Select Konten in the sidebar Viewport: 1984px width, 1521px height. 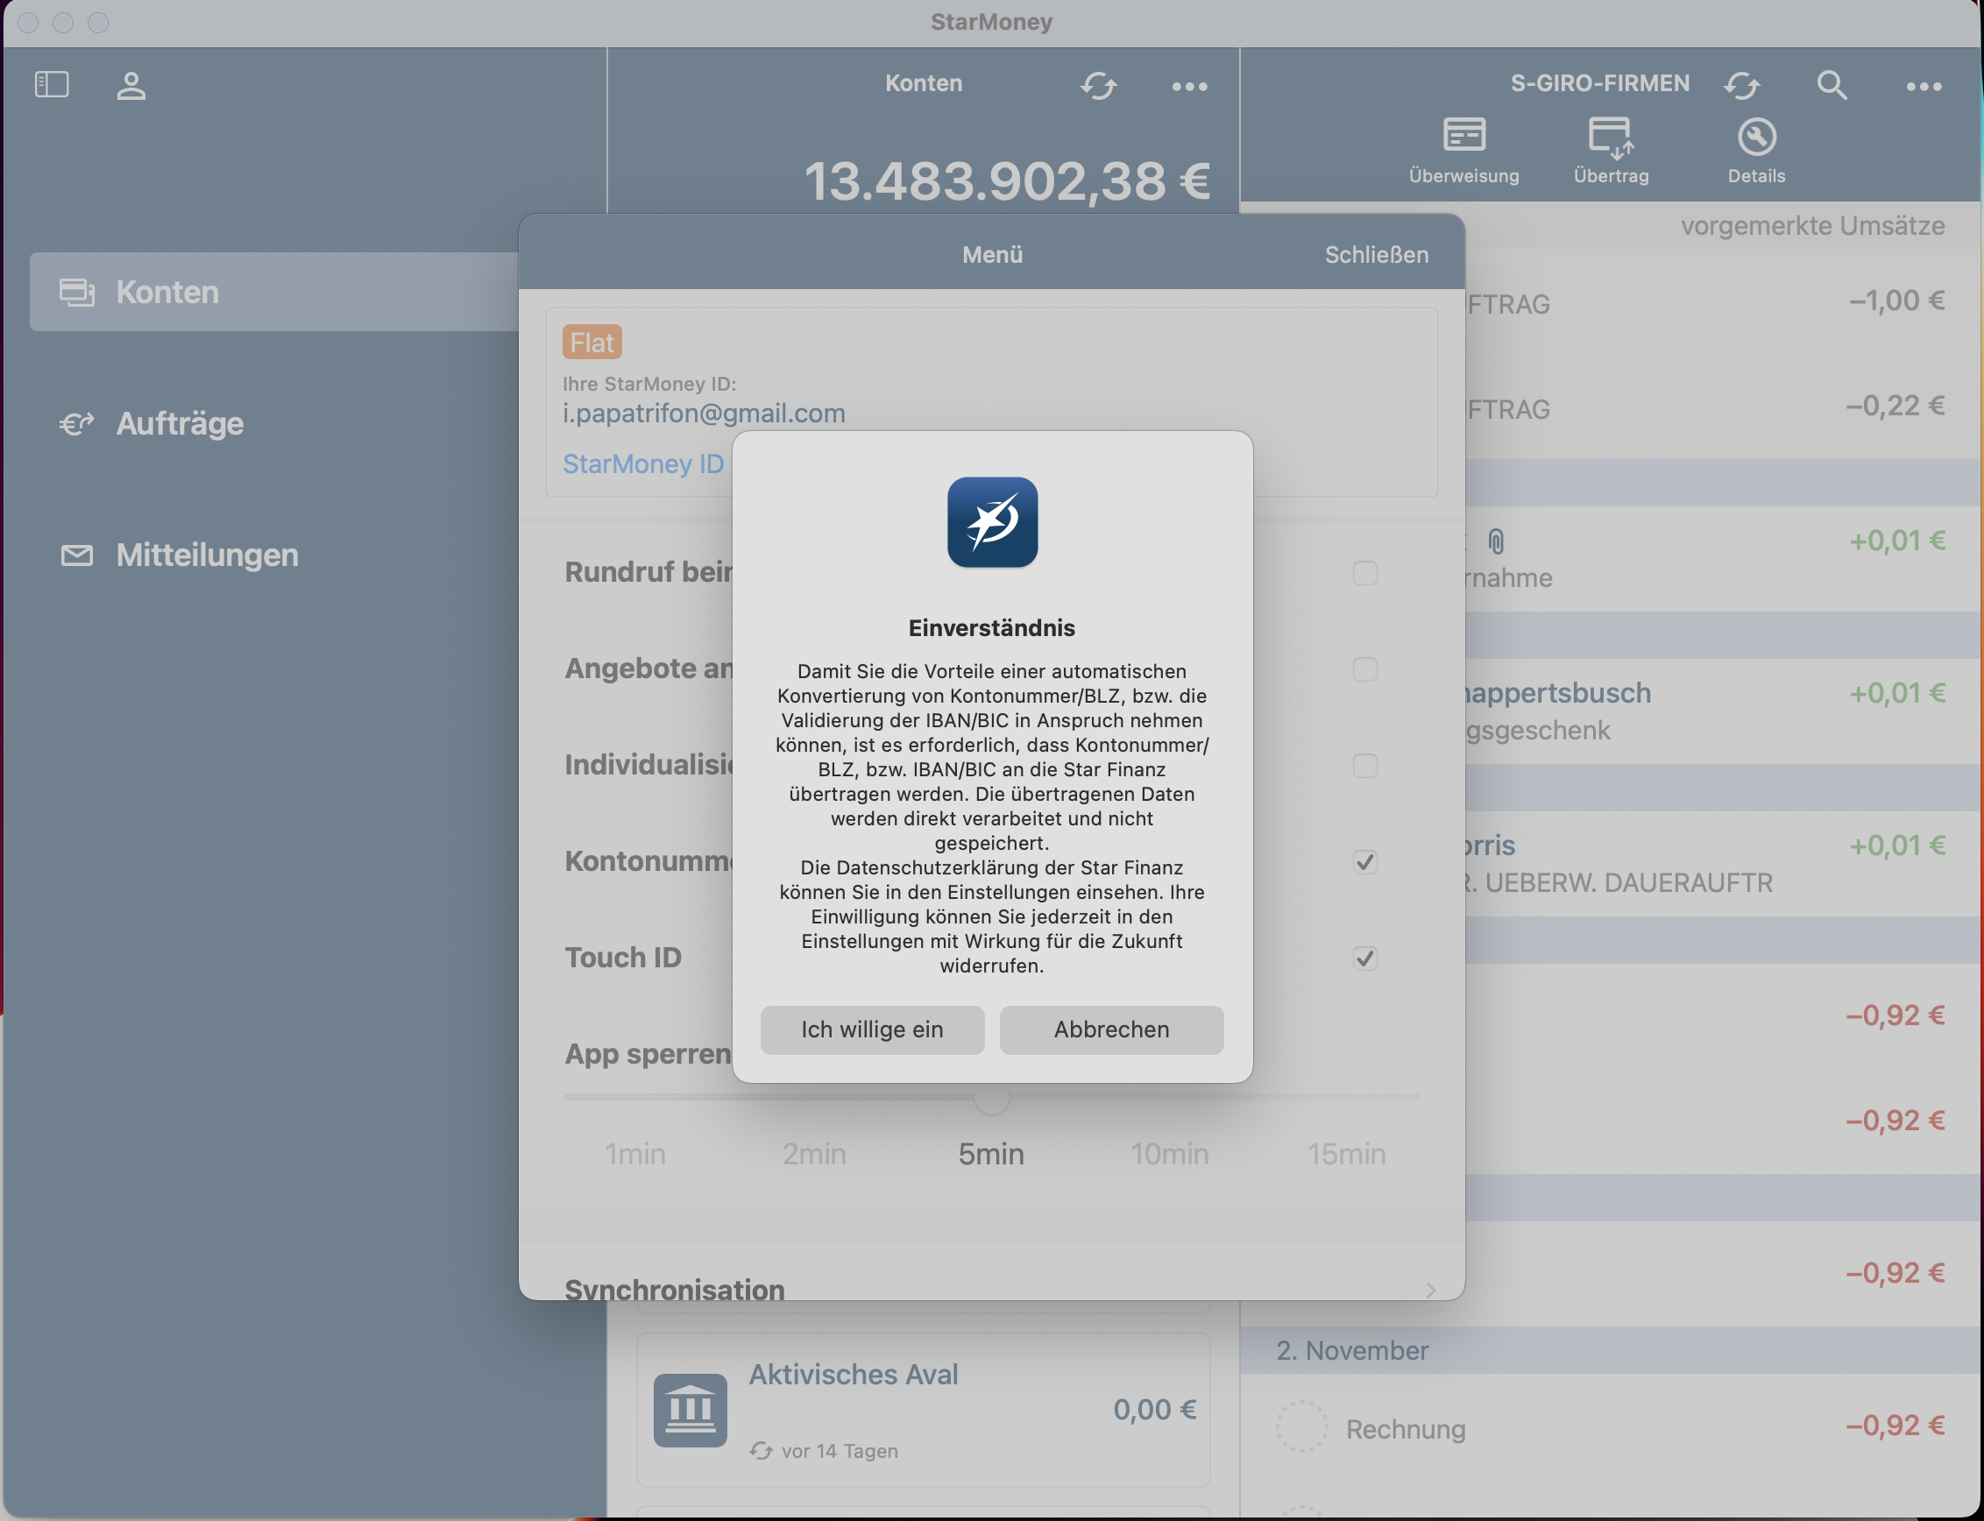(x=274, y=292)
